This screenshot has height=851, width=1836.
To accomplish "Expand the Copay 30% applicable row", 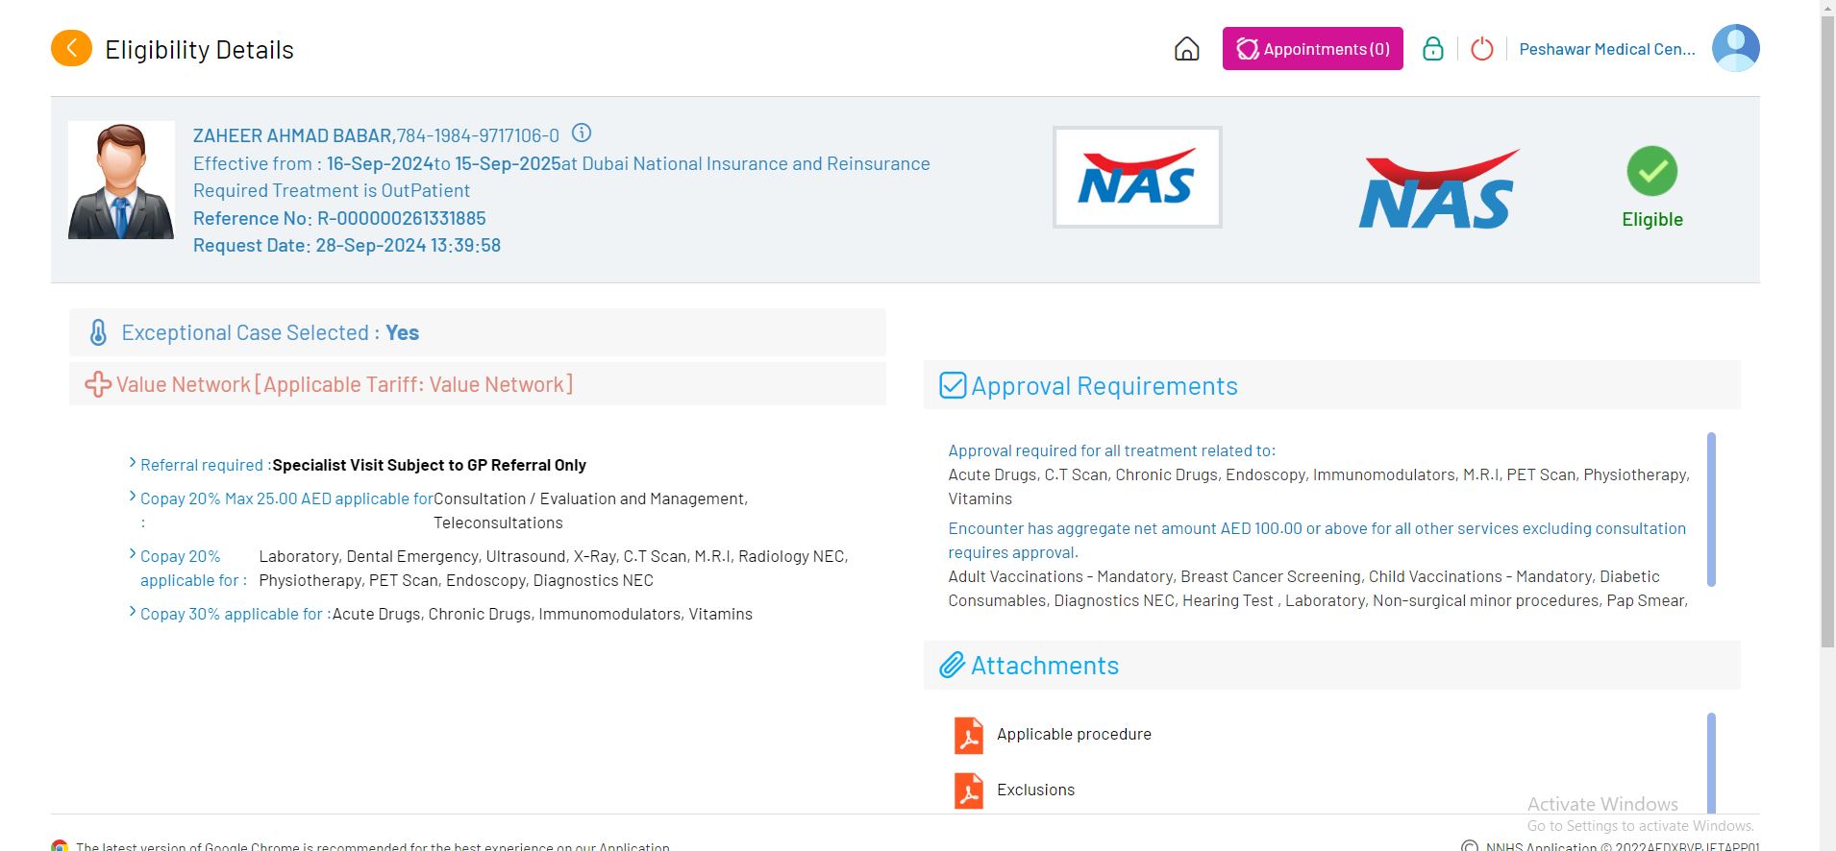I will tap(133, 612).
